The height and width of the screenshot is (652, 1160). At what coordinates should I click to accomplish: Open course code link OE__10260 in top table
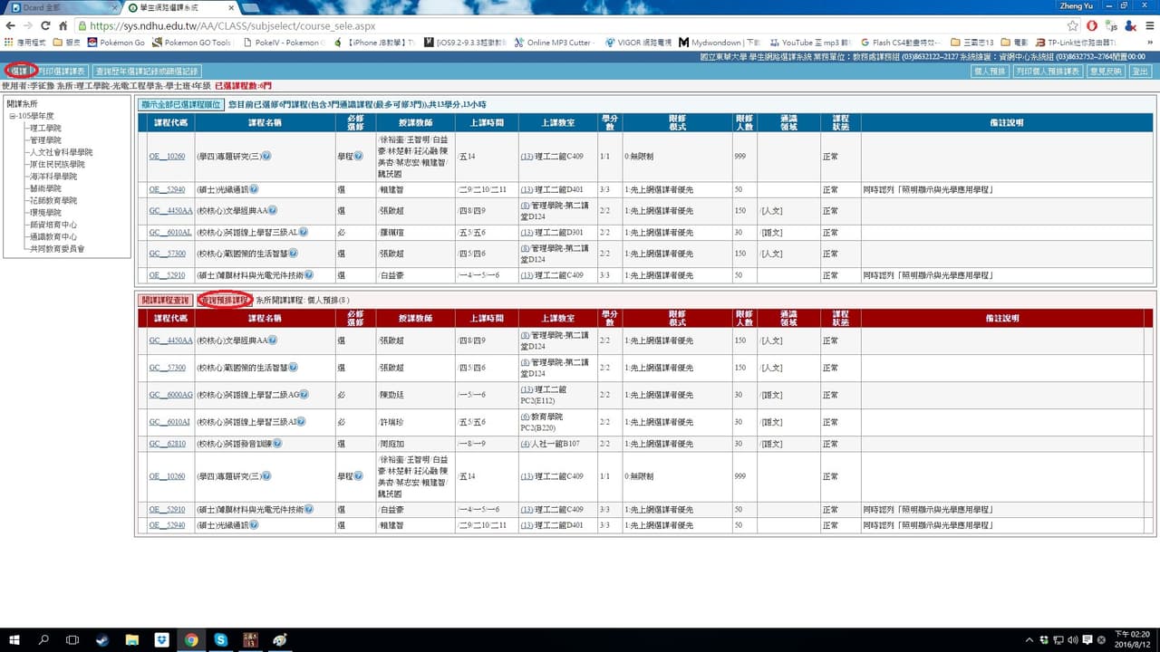[x=167, y=157]
